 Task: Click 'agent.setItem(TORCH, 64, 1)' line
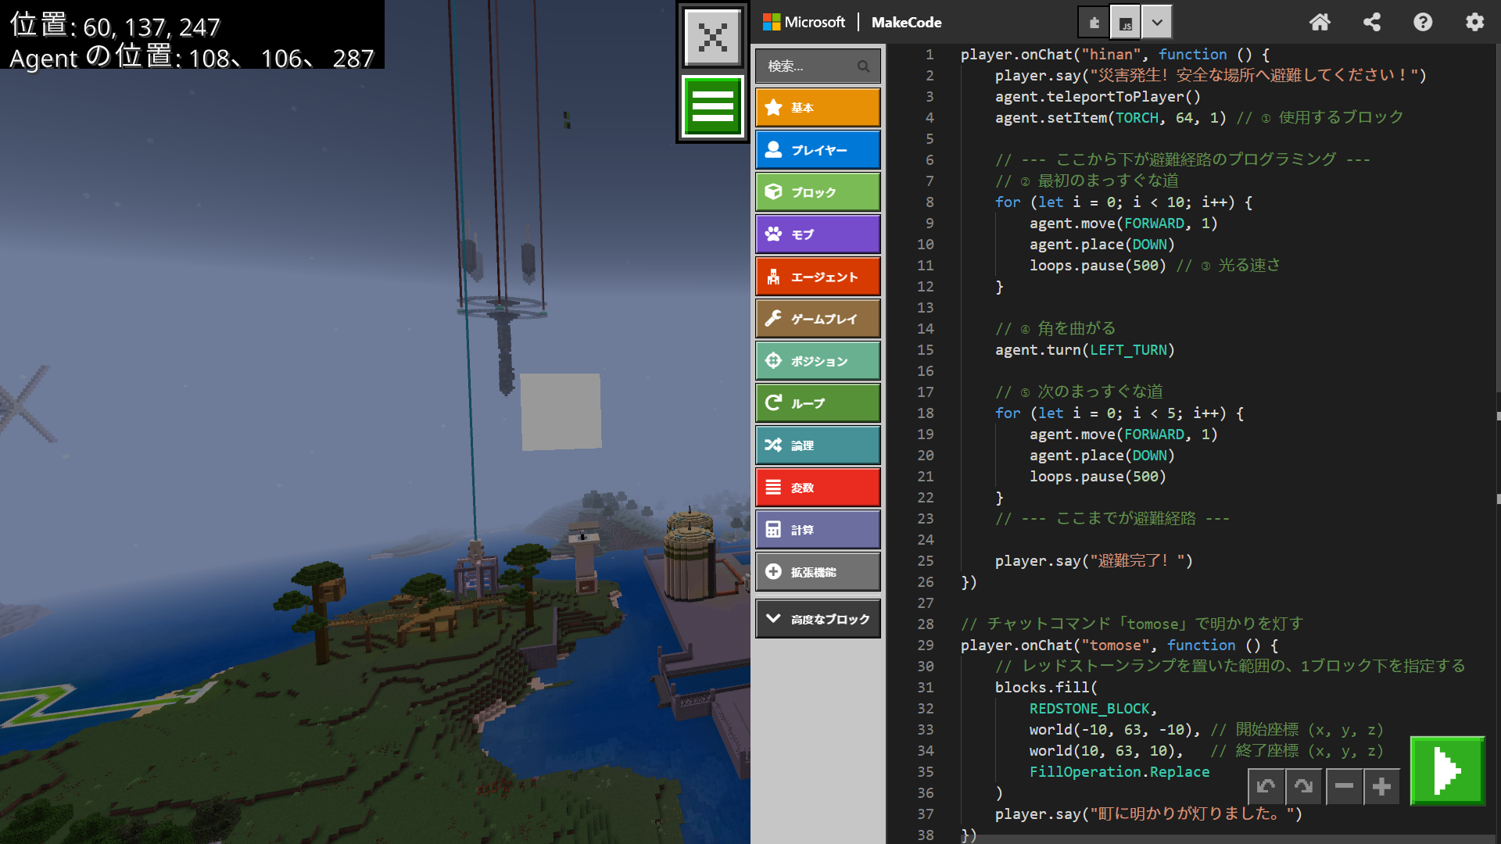1110,117
